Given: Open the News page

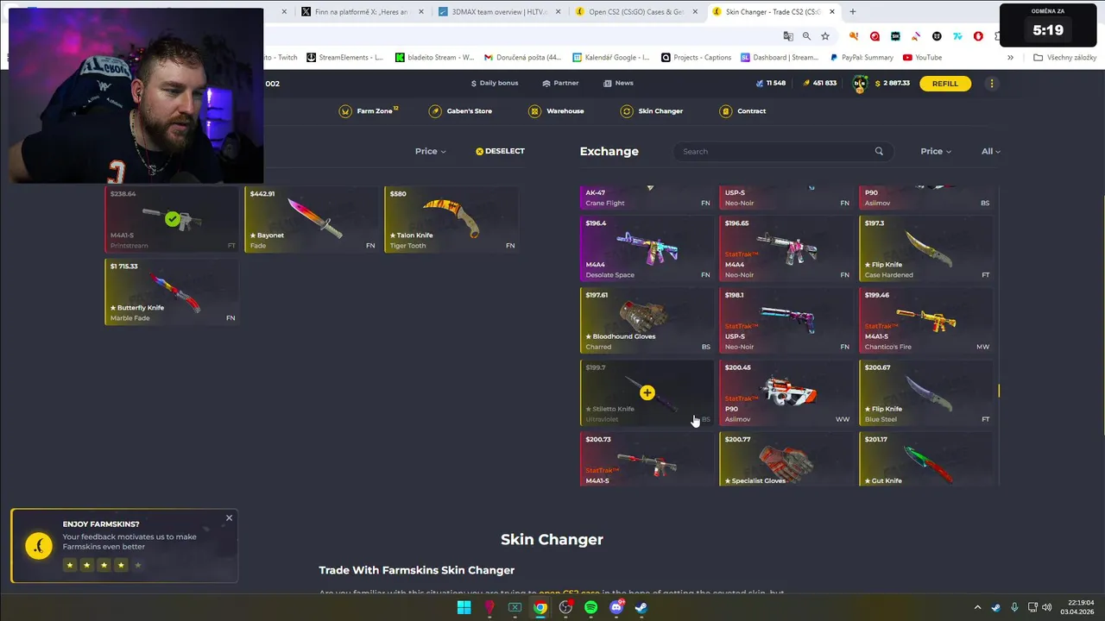Looking at the screenshot, I should point(618,83).
